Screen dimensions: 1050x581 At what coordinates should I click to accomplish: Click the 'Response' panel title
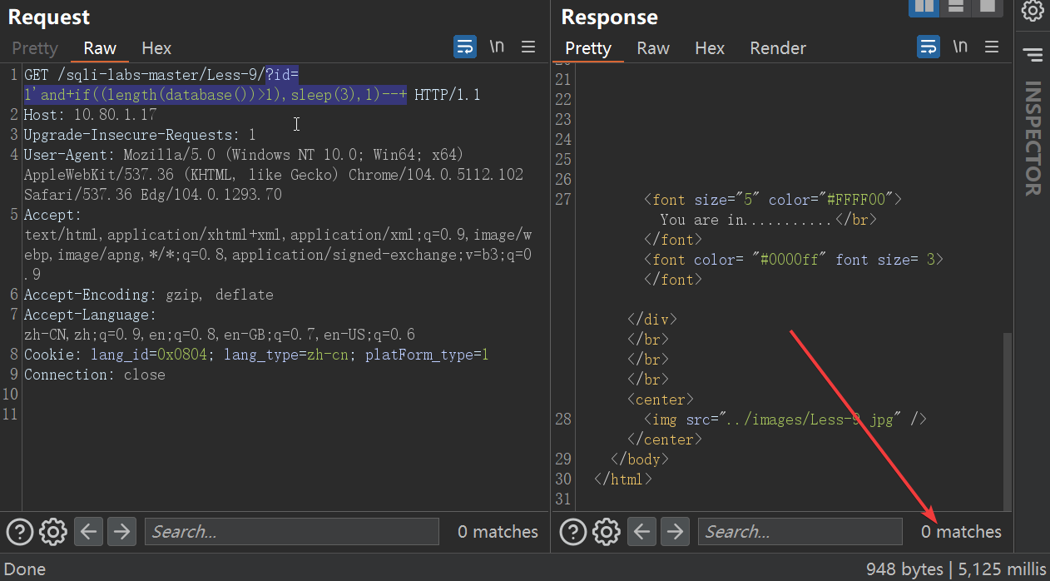point(609,17)
